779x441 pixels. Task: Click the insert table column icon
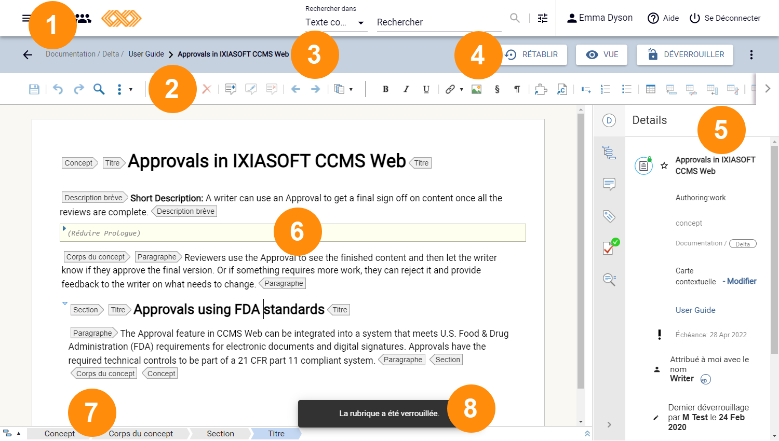[712, 90]
